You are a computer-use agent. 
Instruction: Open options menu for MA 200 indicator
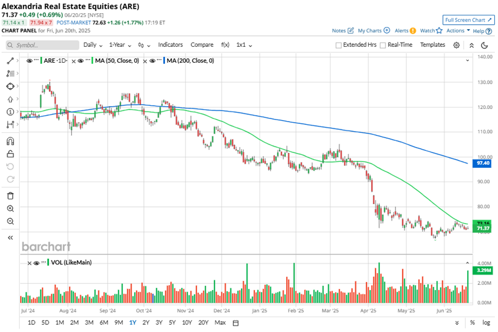pyautogui.click(x=159, y=60)
